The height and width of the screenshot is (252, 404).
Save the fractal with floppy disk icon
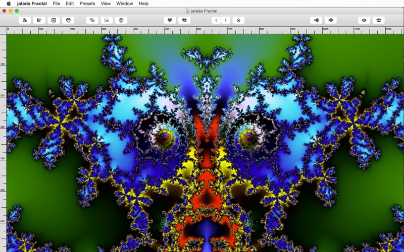pos(54,20)
